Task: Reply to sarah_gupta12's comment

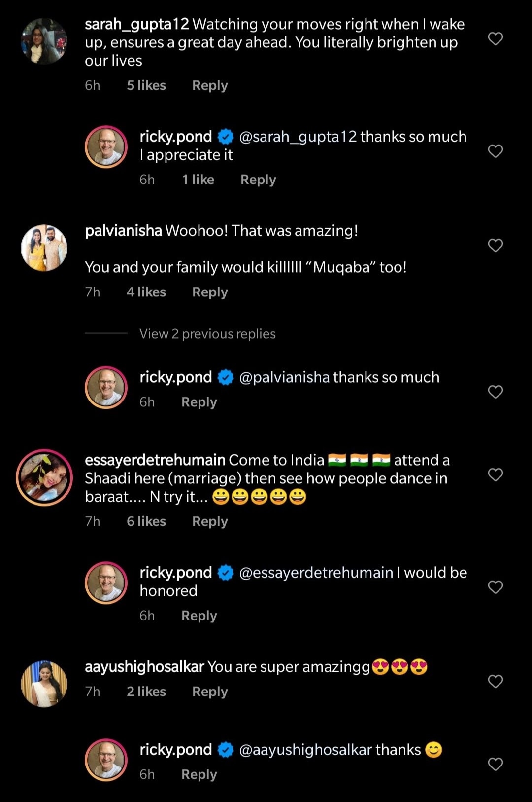Action: 210,85
